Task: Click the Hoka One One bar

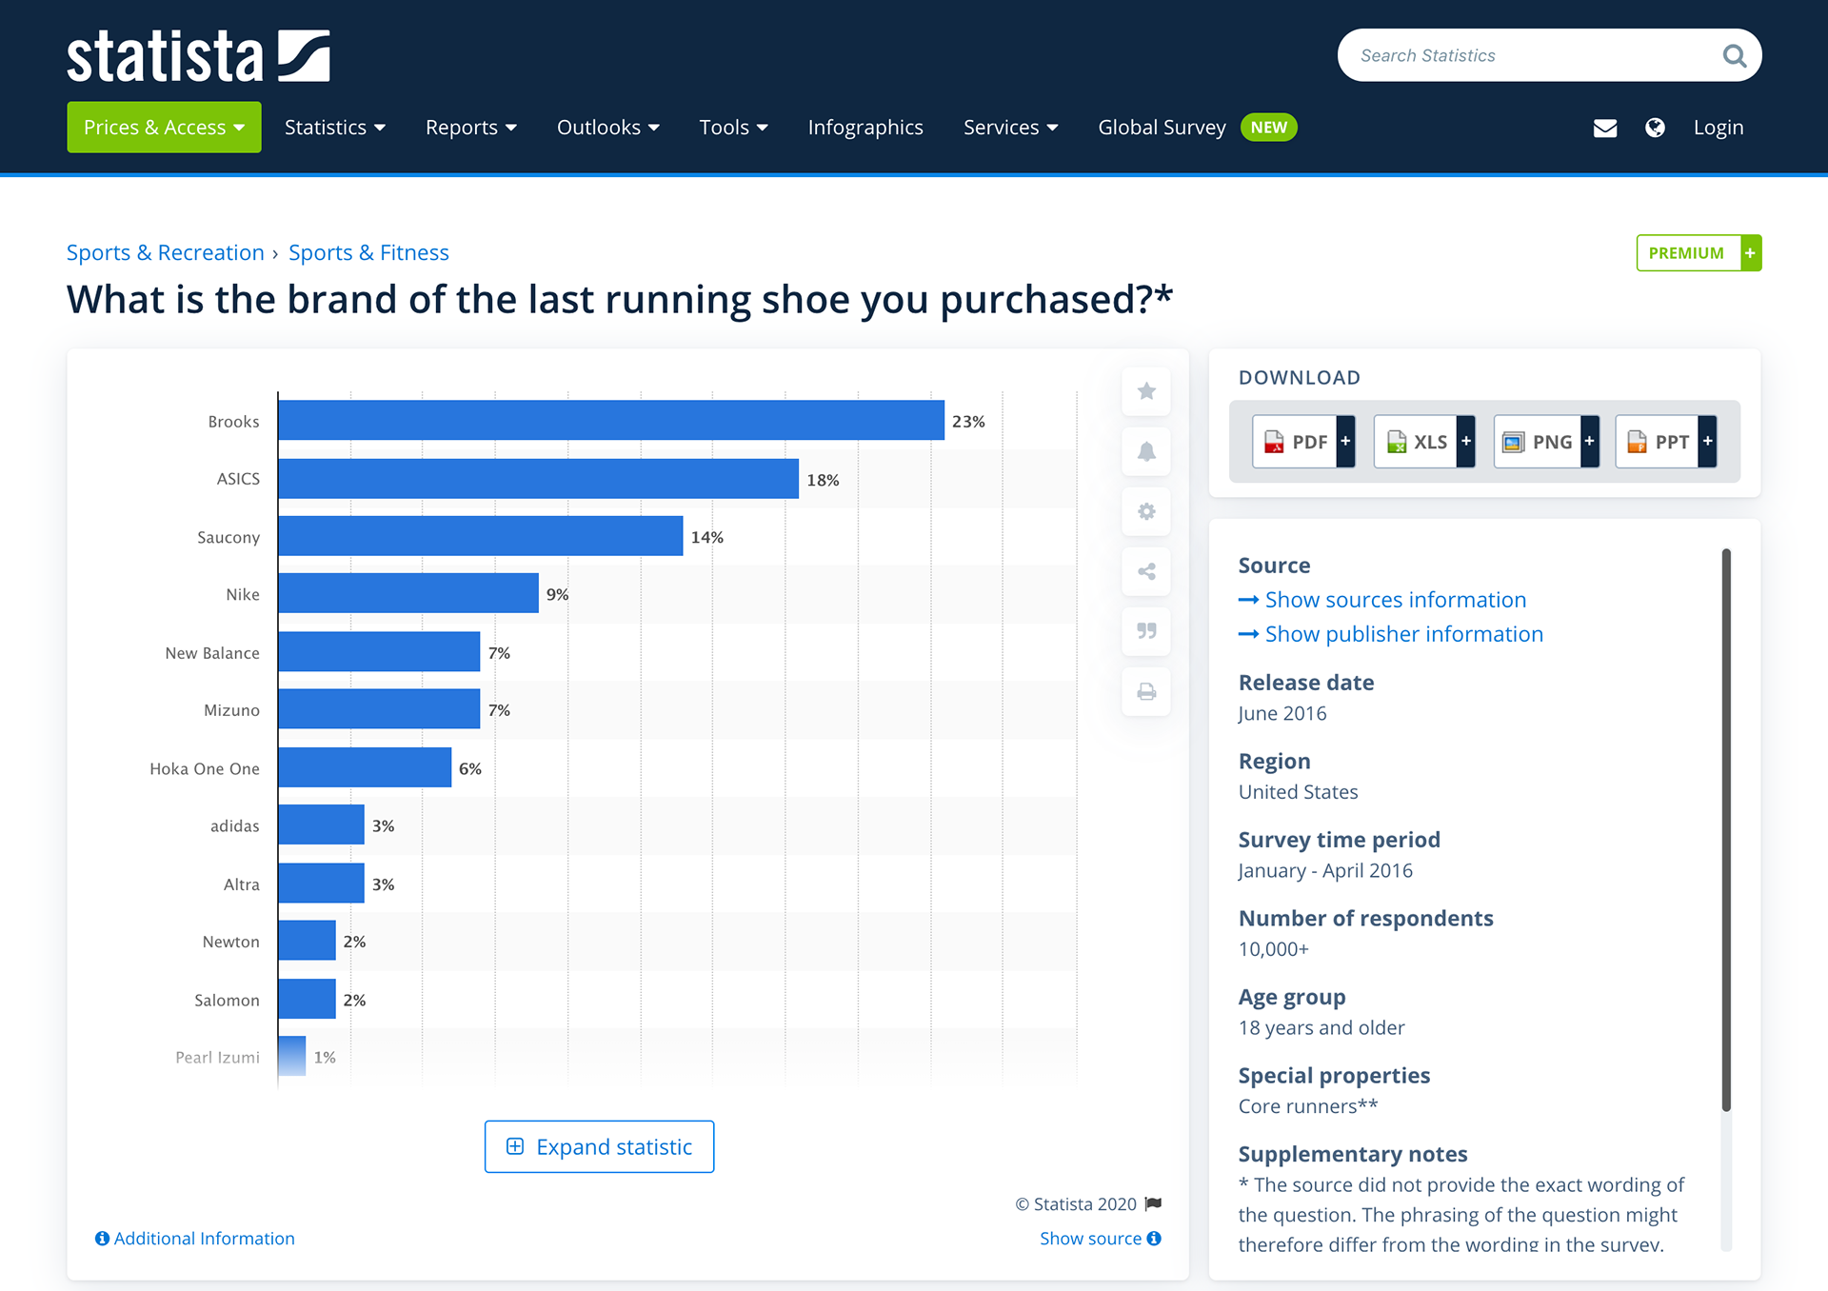Action: 365,767
